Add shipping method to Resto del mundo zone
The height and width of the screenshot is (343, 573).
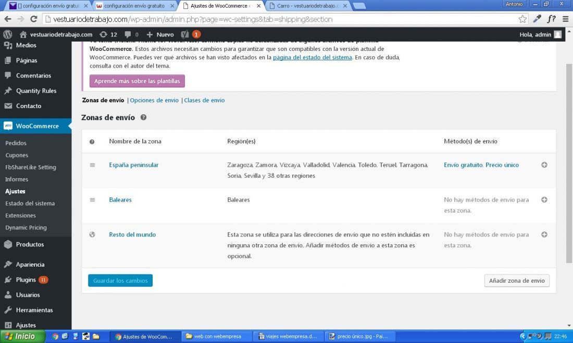(544, 234)
